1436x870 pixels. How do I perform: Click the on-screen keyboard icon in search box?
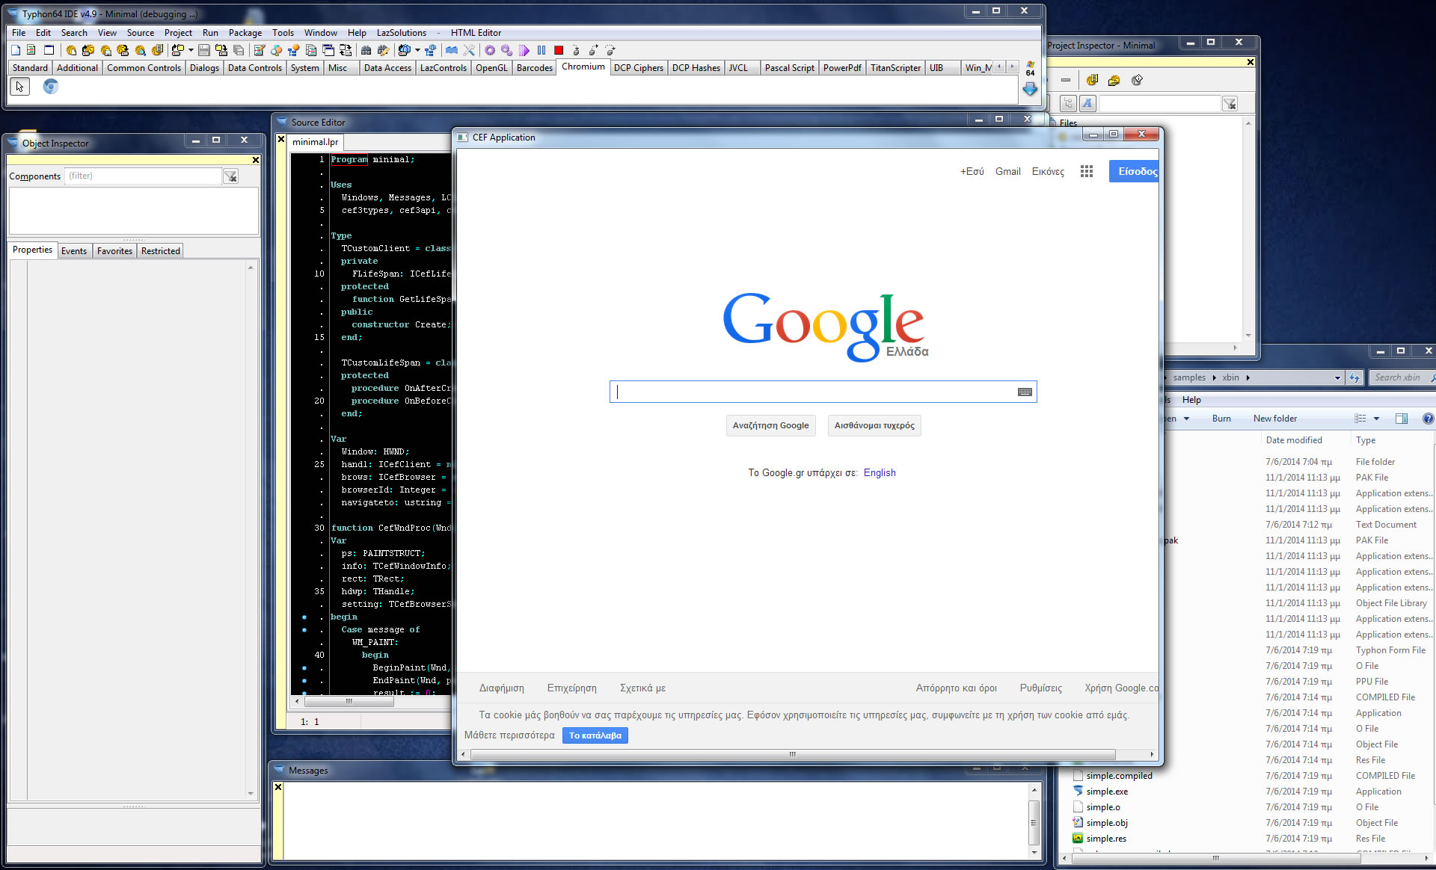1025,392
